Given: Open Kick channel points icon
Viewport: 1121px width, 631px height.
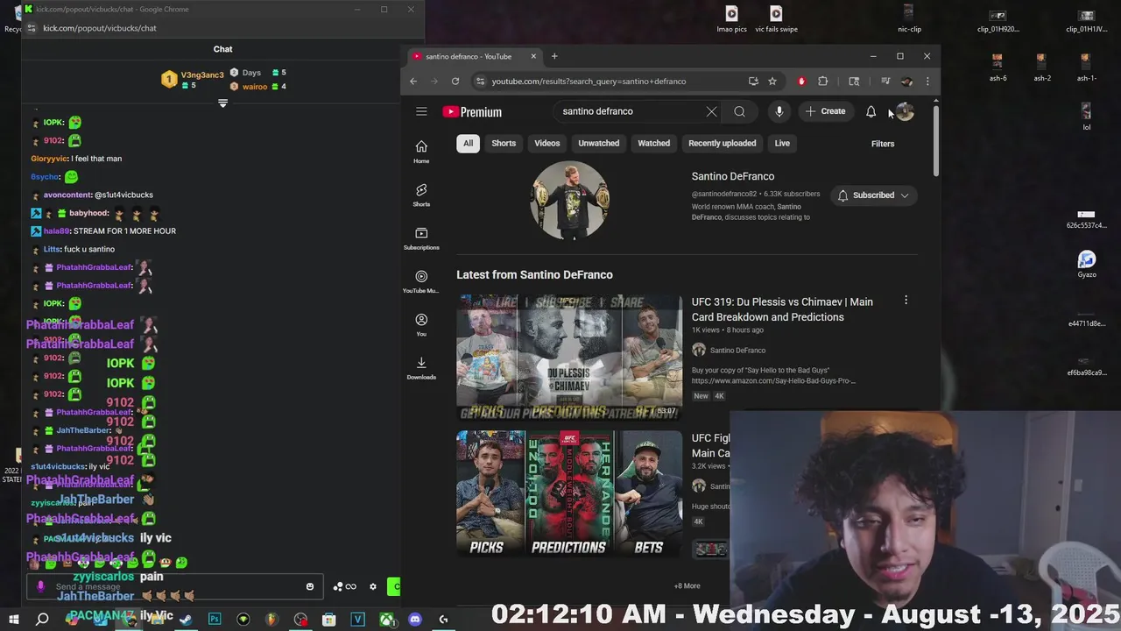Looking at the screenshot, I should (345, 586).
